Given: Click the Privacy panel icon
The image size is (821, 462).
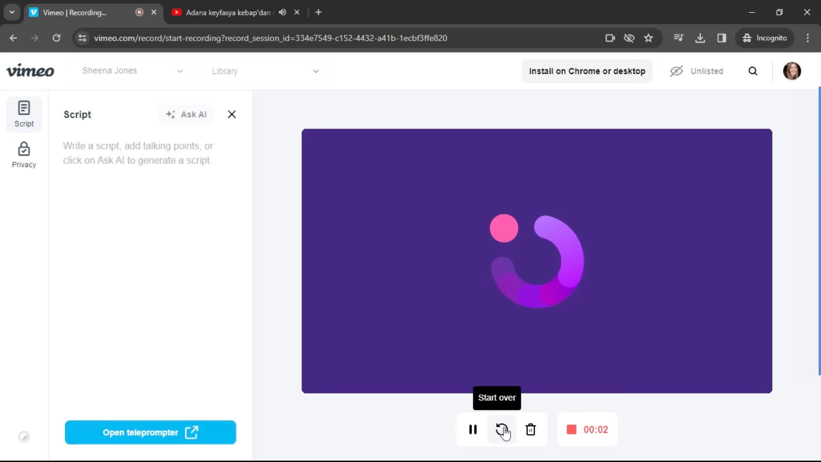Looking at the screenshot, I should (x=24, y=154).
